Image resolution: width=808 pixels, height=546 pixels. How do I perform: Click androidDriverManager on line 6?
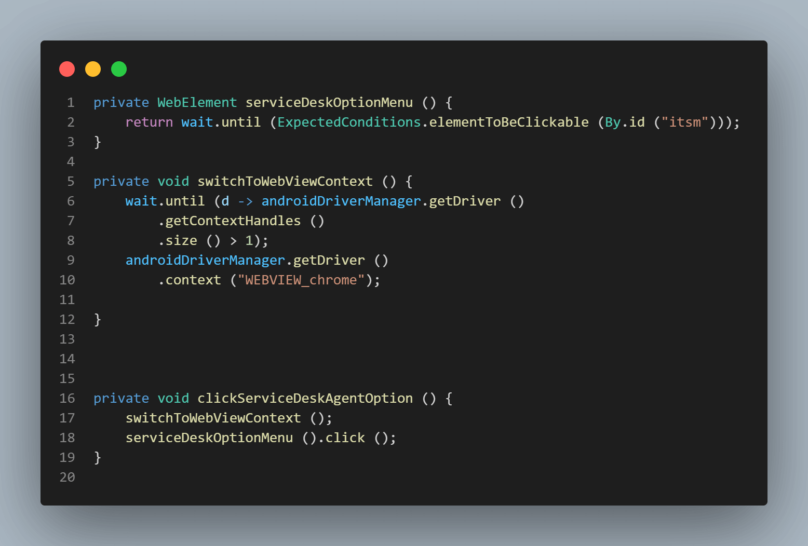coord(341,201)
